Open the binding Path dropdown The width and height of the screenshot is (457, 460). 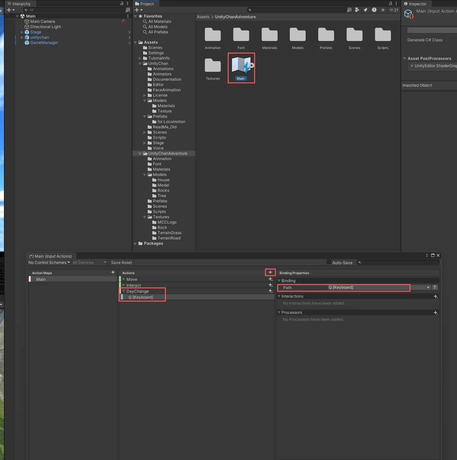(428, 287)
